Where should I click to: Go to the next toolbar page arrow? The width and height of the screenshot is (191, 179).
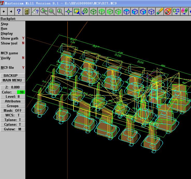11,11
